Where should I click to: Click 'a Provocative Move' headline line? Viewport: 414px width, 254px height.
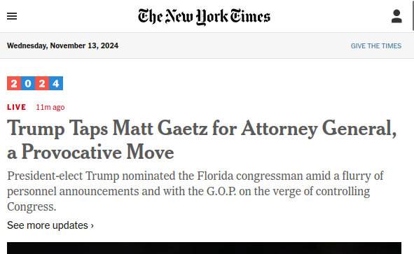(90, 152)
